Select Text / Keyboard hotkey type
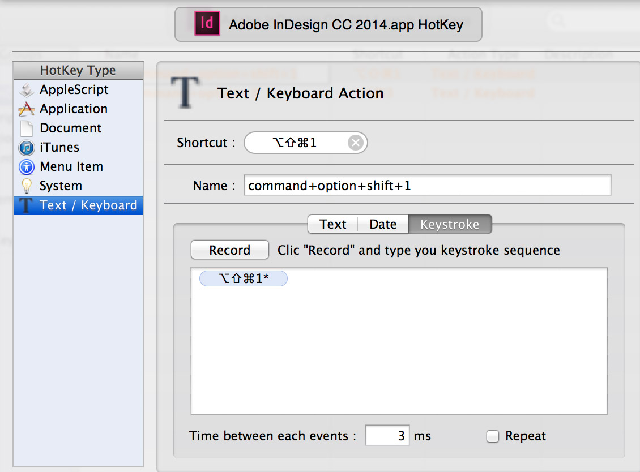Screen dimensions: 640x472 tap(78, 205)
